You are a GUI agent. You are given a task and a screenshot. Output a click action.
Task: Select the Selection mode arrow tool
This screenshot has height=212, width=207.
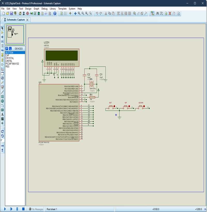[x=3, y=28]
